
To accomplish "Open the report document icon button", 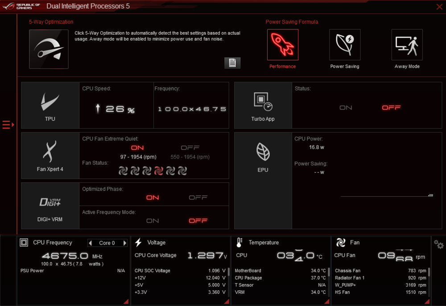I will 232,63.
